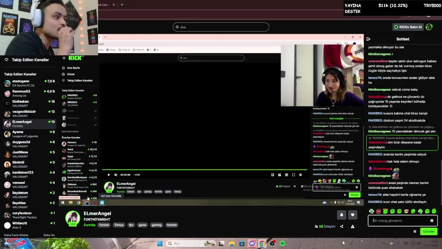Viewport: 442px width, 249px height.
Task: Click the play button in the stream player
Action: pyautogui.click(x=109, y=175)
